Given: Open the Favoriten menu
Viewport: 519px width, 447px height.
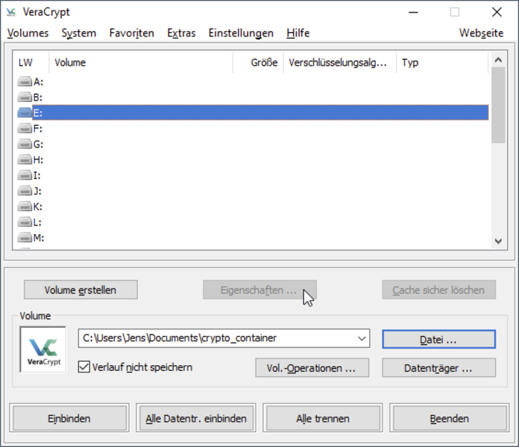Looking at the screenshot, I should coord(131,33).
